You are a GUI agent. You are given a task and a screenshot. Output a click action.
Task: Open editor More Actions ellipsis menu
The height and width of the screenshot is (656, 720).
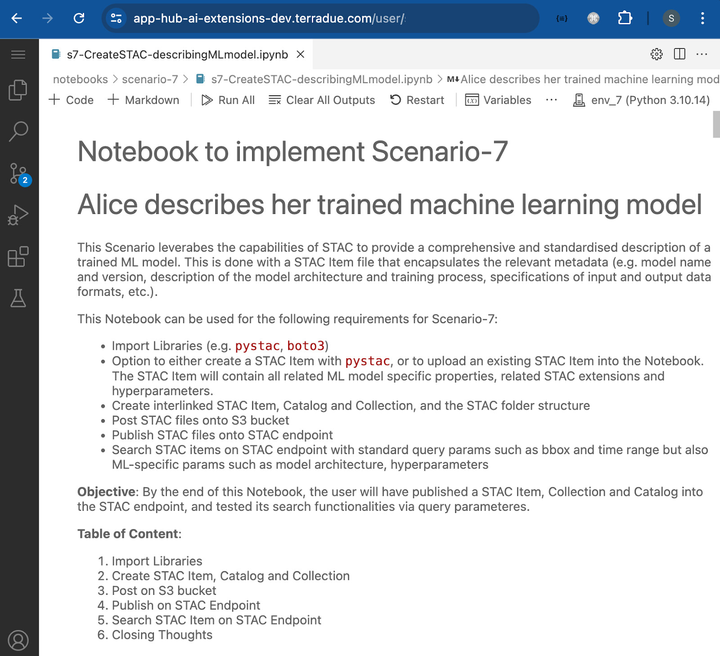pyautogui.click(x=702, y=54)
